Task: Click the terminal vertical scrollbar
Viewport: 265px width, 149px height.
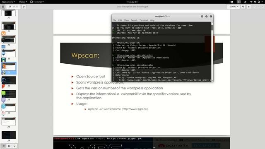Action: tap(212, 51)
